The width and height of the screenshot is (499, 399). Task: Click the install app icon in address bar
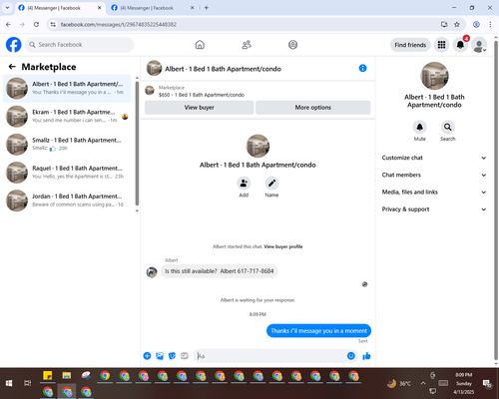[444, 24]
